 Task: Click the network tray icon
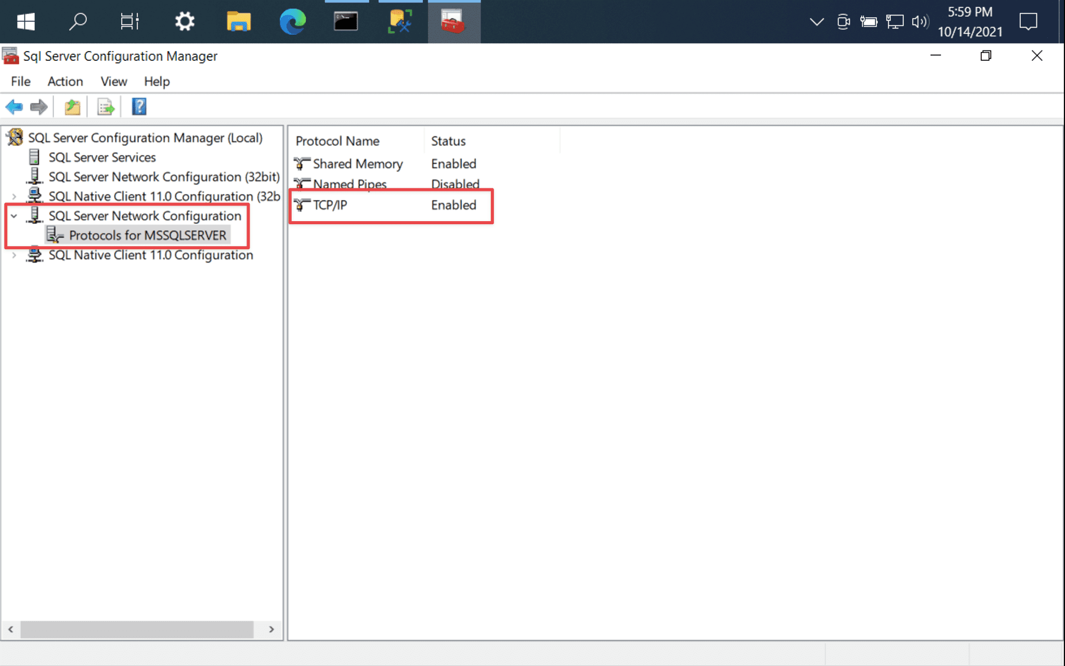894,22
